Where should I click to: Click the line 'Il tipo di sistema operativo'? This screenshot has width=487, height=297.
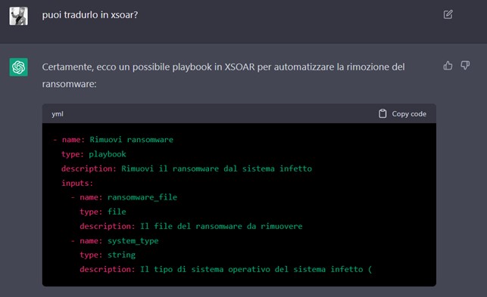pos(226,269)
